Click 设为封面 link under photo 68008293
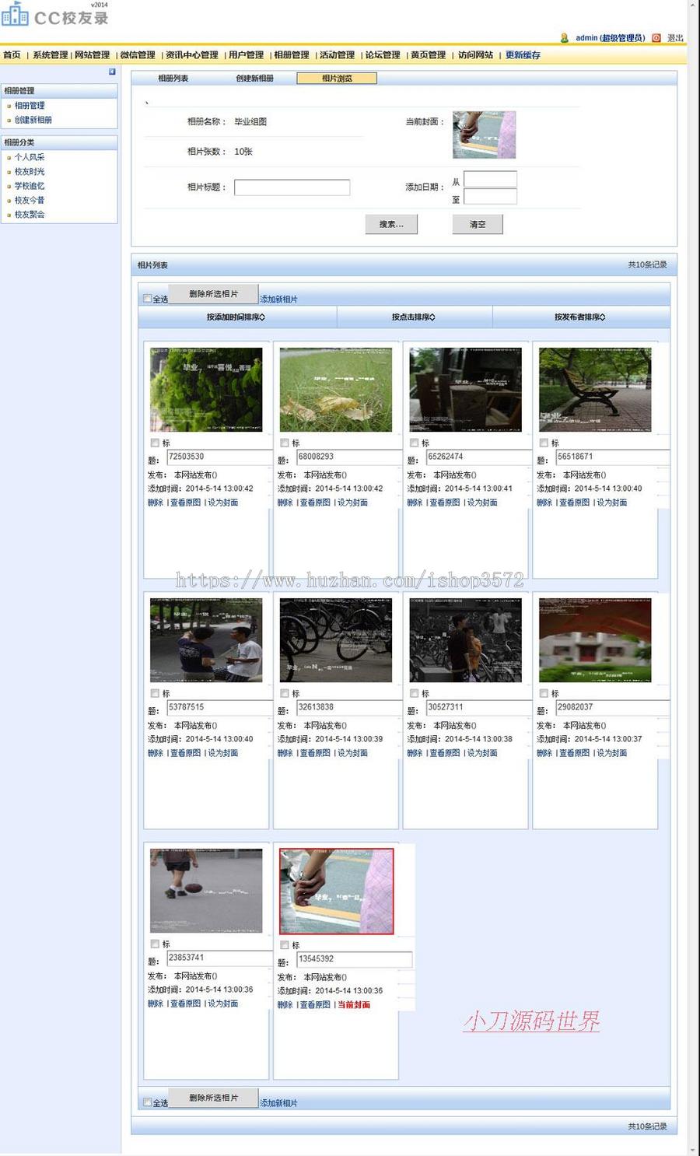Viewport: 700px width, 1156px height. tap(352, 503)
